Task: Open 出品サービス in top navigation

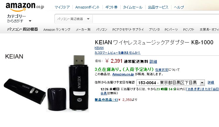Action: 158,7
